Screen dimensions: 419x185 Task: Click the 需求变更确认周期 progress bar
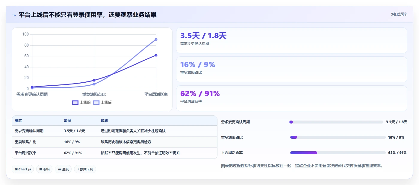click(336, 122)
